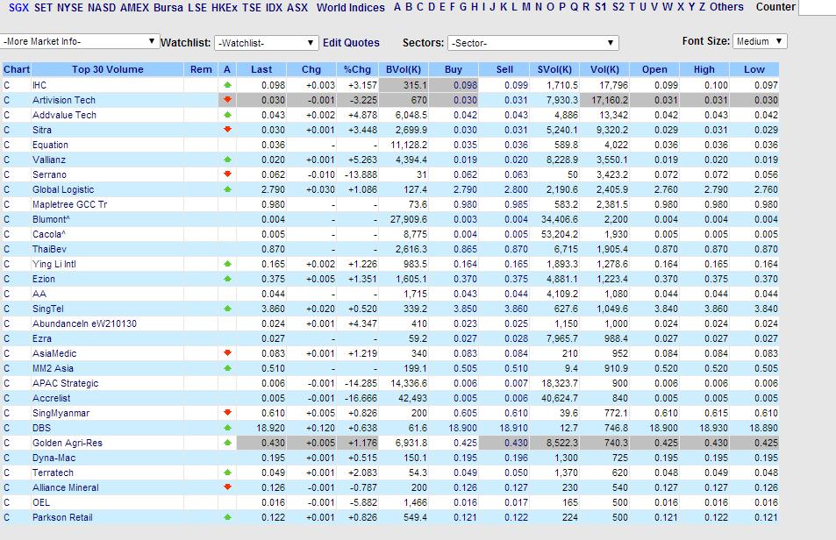Viewport: 836px width, 540px height.
Task: Open the -More Market Info- dropdown
Action: [79, 40]
